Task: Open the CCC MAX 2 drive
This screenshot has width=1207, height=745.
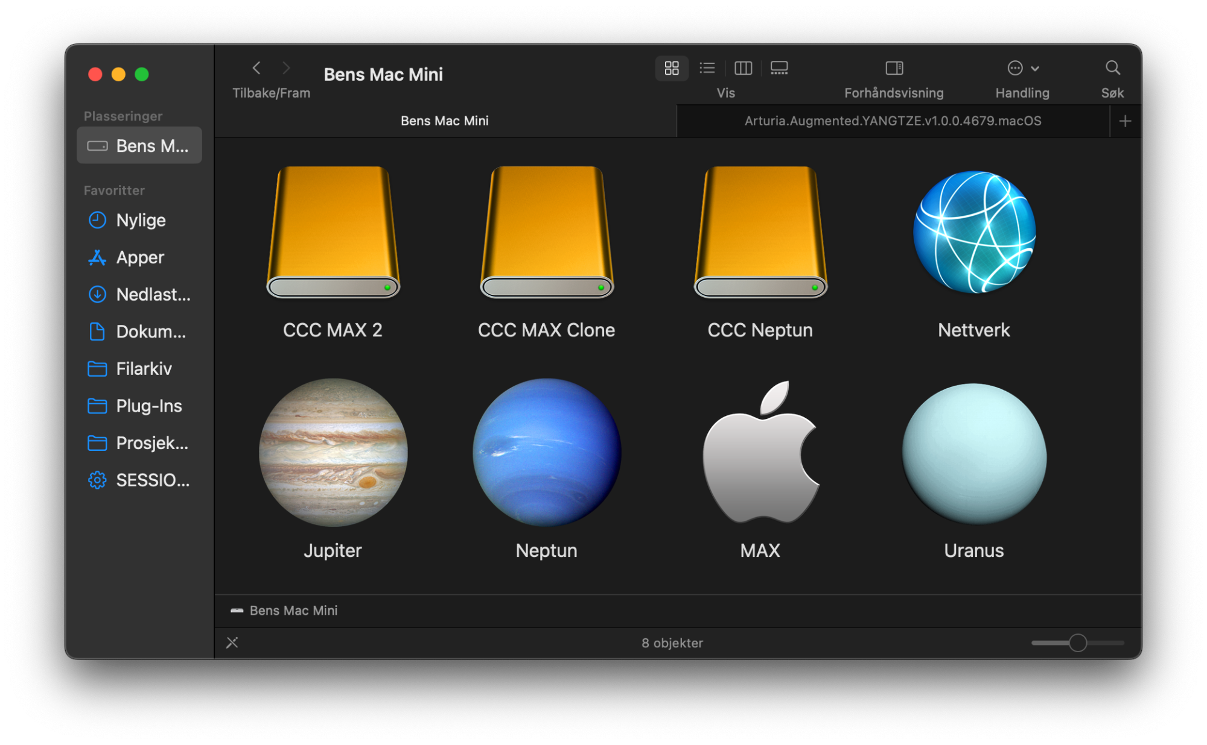Action: [333, 232]
